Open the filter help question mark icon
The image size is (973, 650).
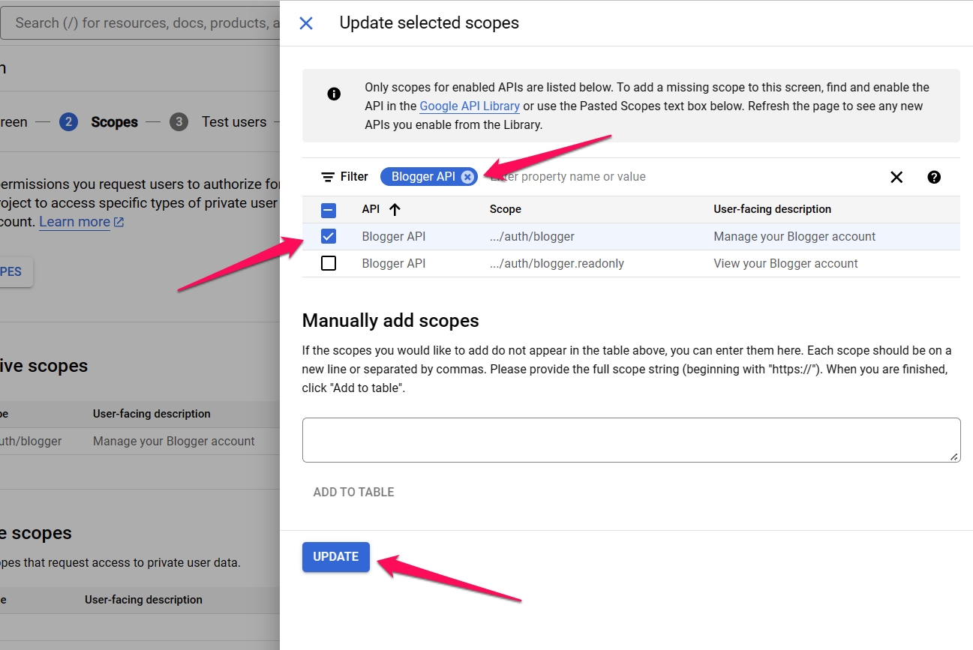[x=934, y=177]
